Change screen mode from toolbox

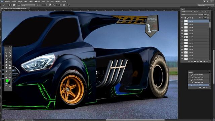tap(10, 86)
